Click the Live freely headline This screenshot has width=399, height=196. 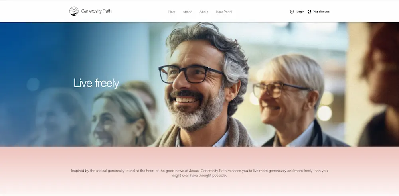point(96,83)
